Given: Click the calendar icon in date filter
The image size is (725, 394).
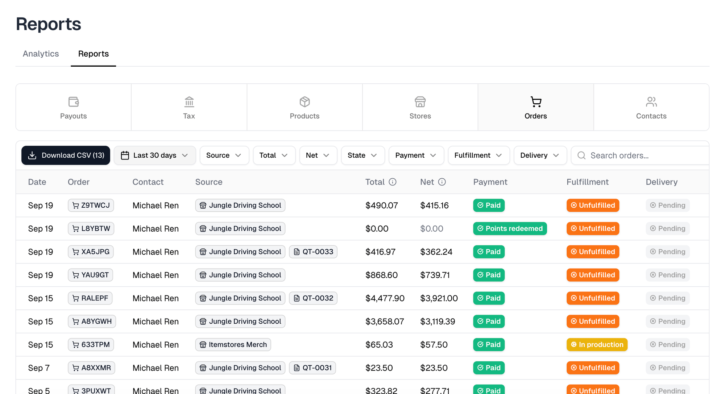Looking at the screenshot, I should click(125, 155).
